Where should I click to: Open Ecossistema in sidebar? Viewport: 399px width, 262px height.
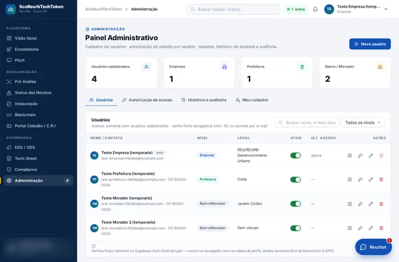coord(38,49)
